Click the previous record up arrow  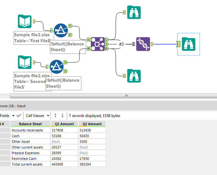[x=56, y=116]
